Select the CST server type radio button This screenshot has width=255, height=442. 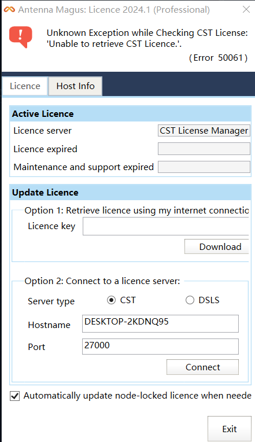click(x=111, y=300)
